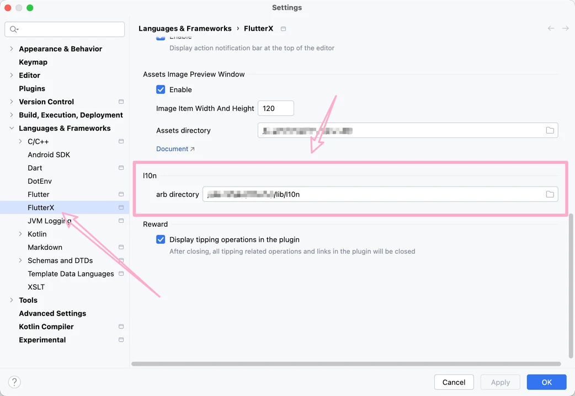This screenshot has height=396, width=575.
Task: Expand the Tools section
Action: point(12,300)
